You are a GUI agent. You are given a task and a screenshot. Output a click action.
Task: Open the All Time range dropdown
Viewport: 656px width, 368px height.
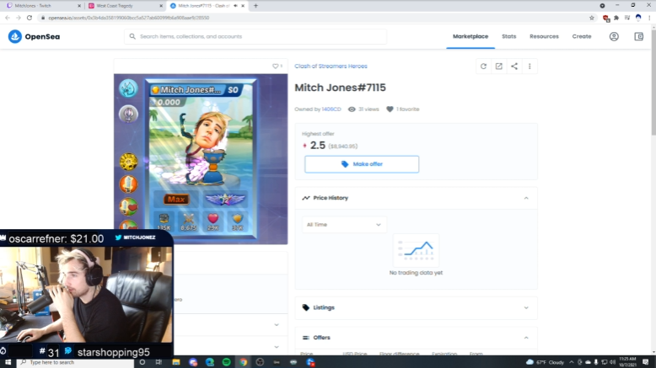(x=344, y=225)
